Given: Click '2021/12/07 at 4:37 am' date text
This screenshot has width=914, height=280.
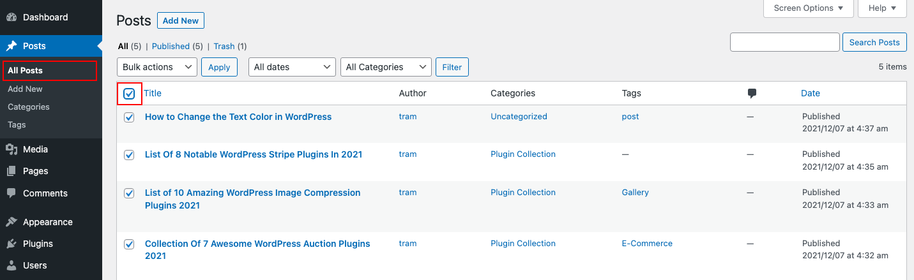Looking at the screenshot, I should (x=845, y=129).
